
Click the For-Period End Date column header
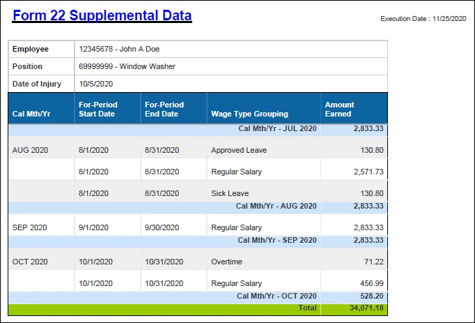[x=164, y=109]
